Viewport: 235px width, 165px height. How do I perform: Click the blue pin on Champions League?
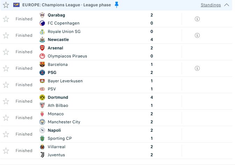click(x=117, y=5)
